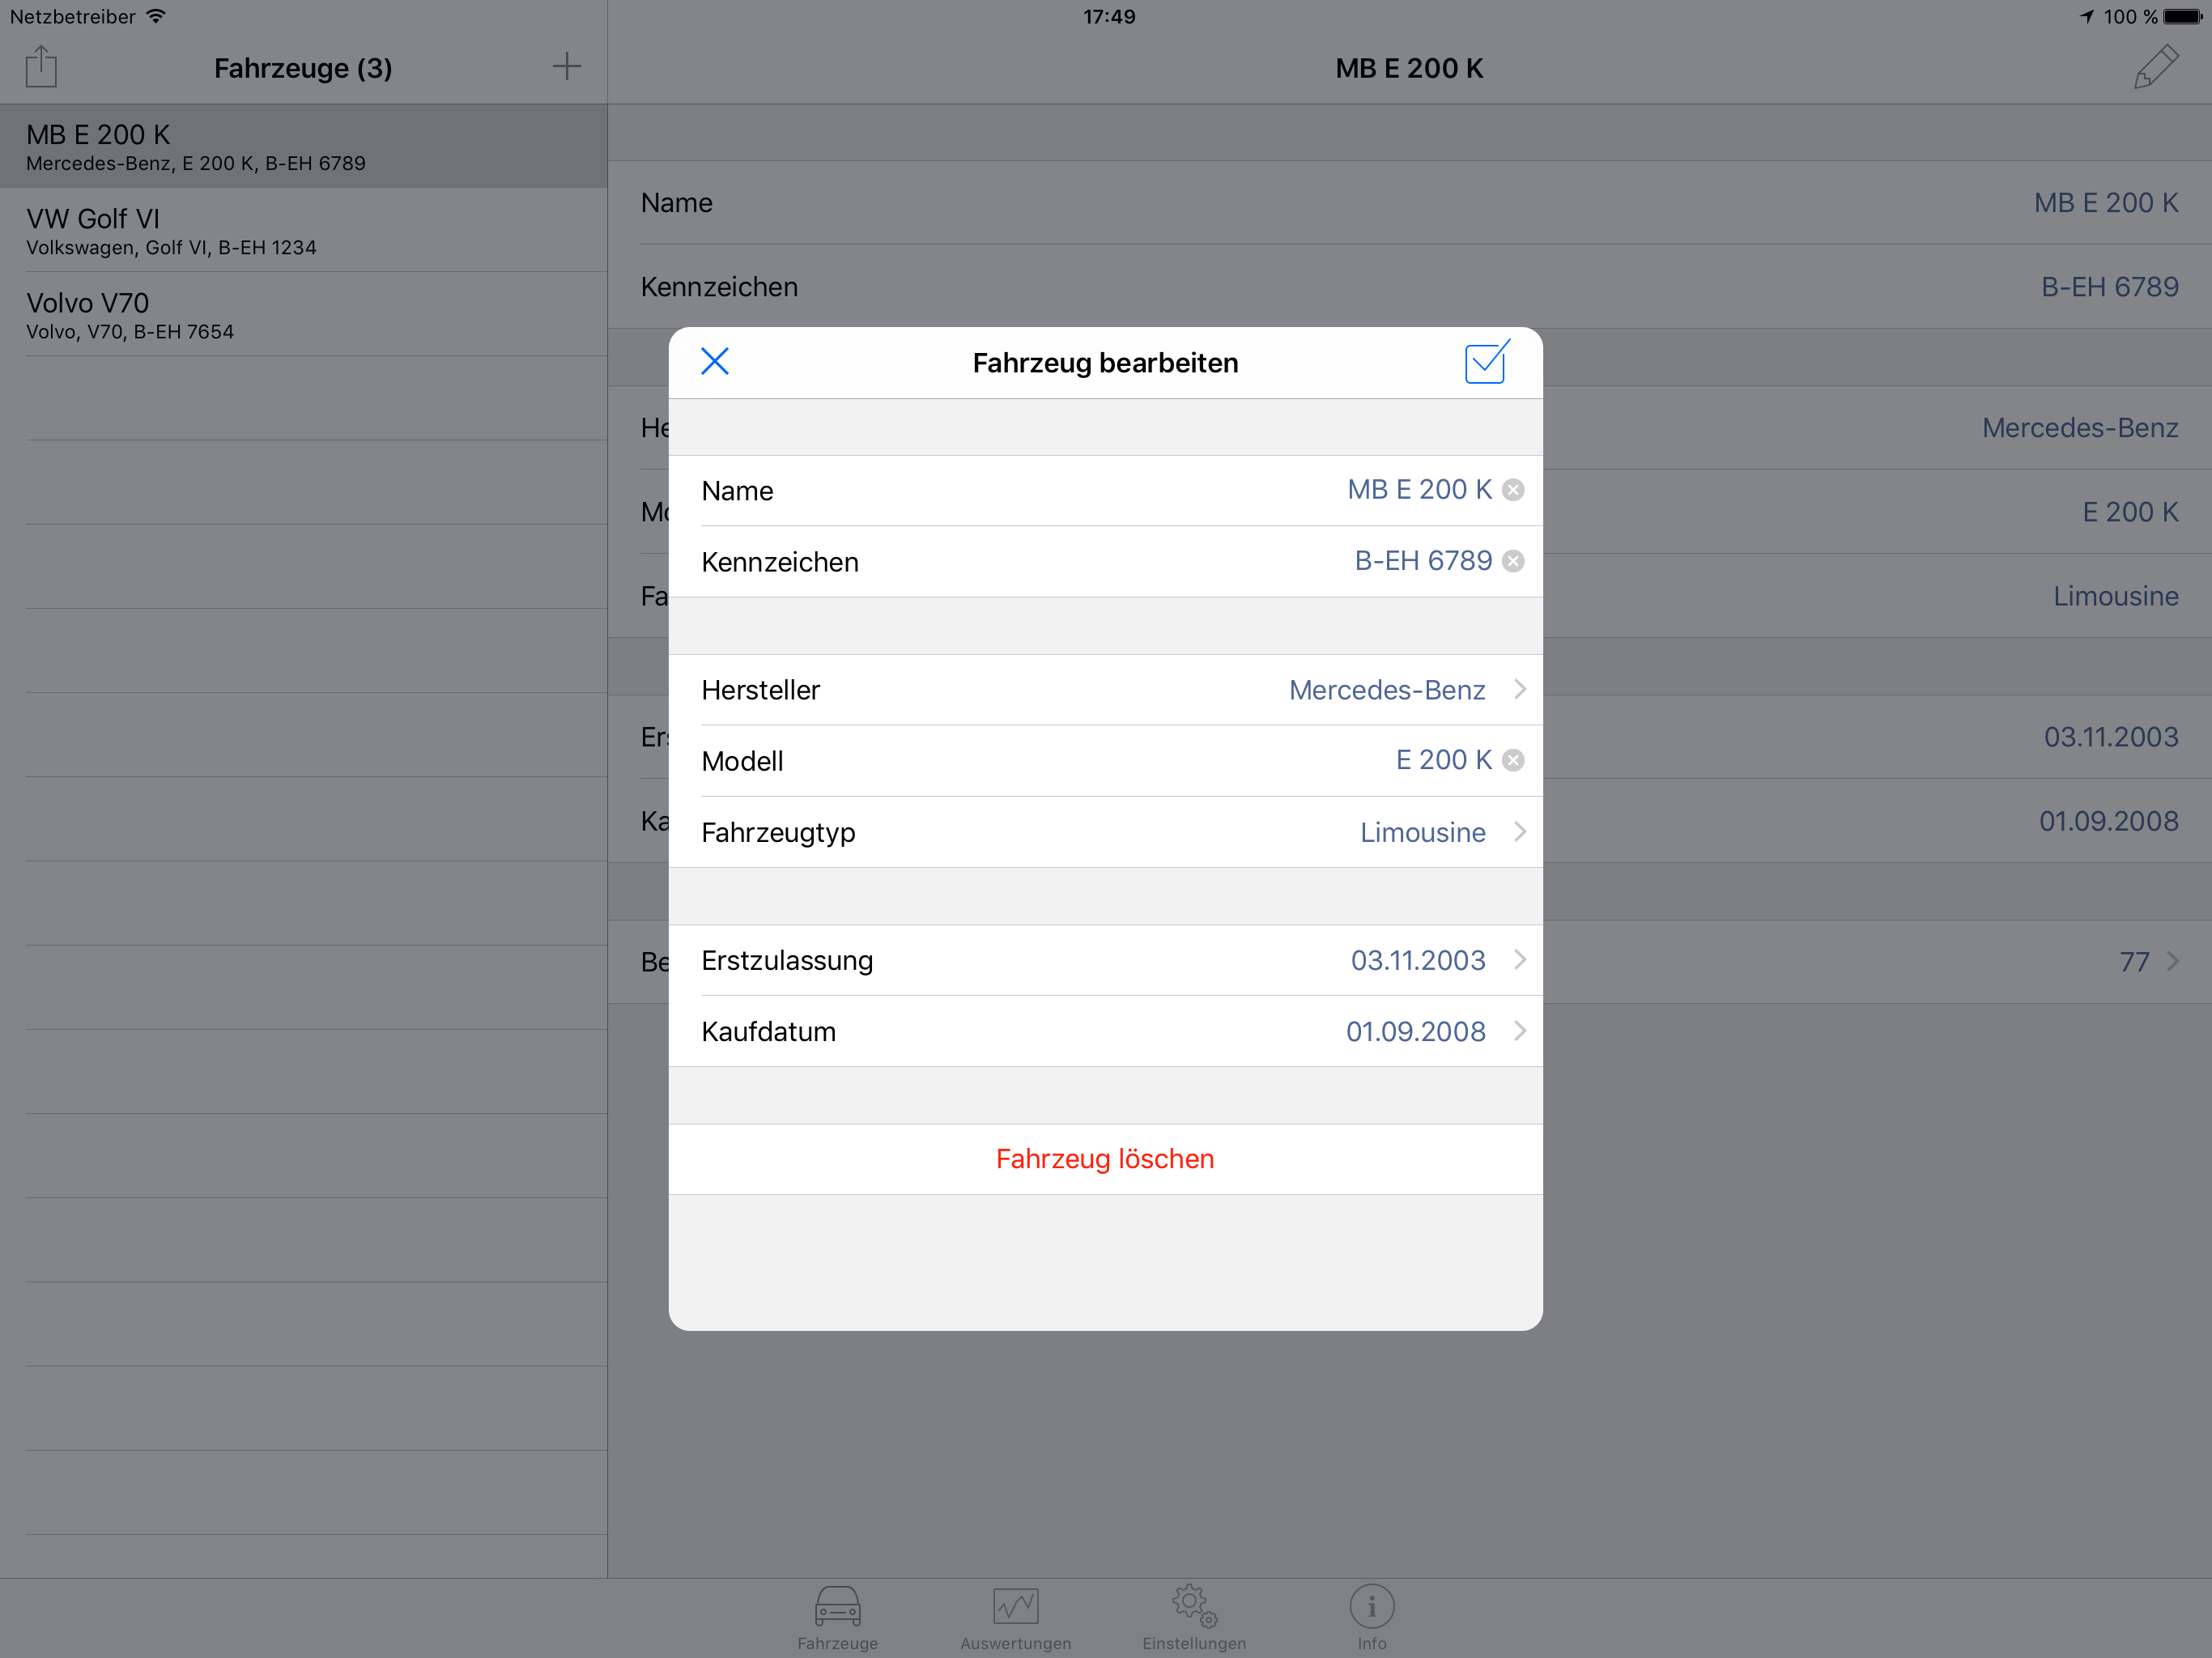2212x1658 pixels.
Task: Tap the share icon above the vehicle list
Action: [41, 66]
